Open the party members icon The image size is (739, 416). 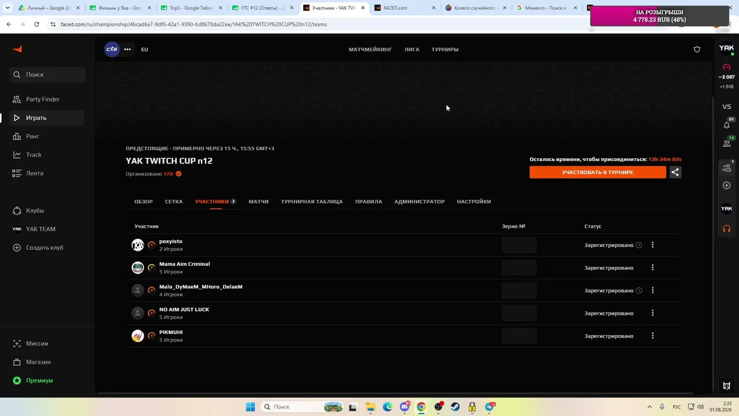(726, 168)
